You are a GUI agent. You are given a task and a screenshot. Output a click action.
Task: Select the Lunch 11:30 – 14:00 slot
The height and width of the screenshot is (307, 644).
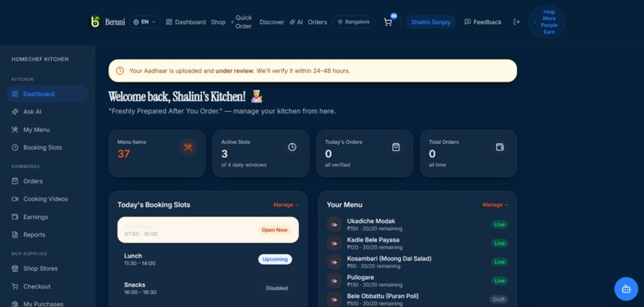tap(208, 259)
